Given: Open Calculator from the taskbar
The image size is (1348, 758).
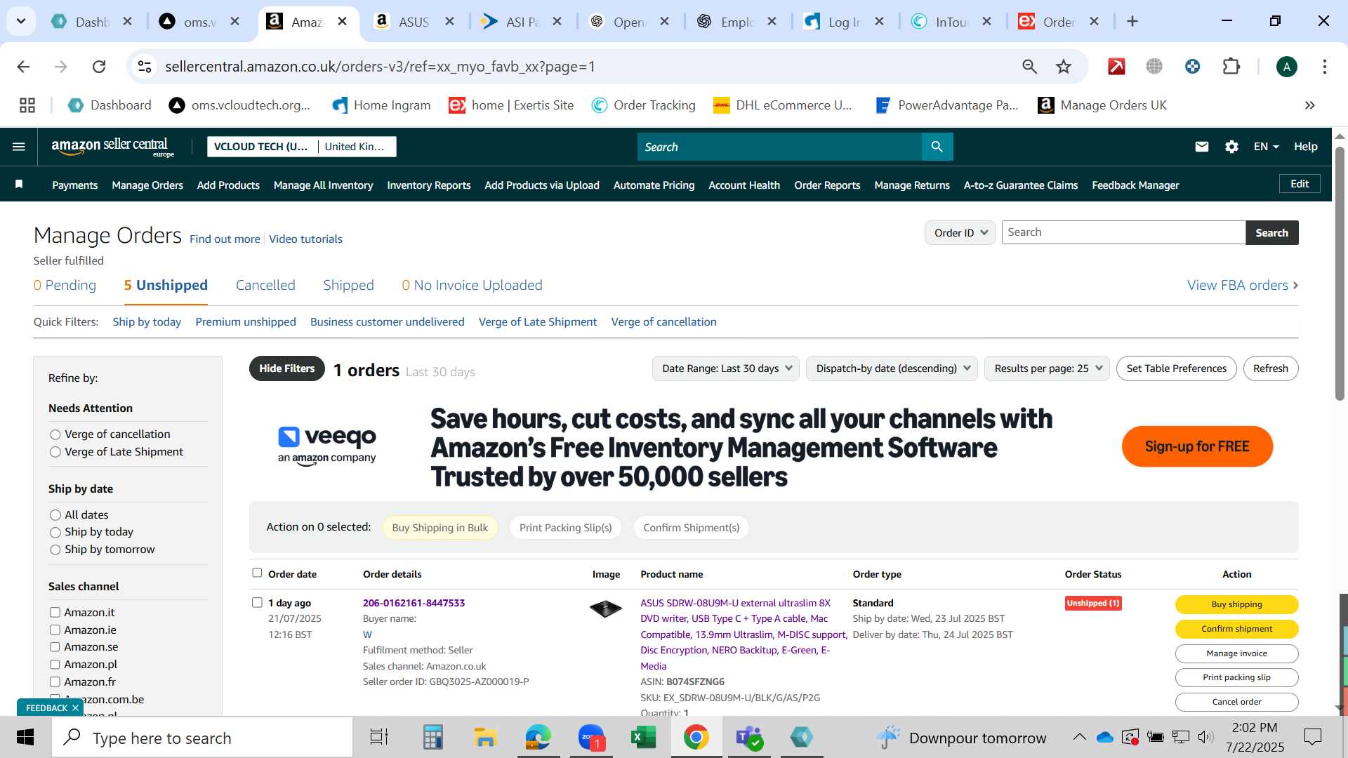Looking at the screenshot, I should (432, 738).
